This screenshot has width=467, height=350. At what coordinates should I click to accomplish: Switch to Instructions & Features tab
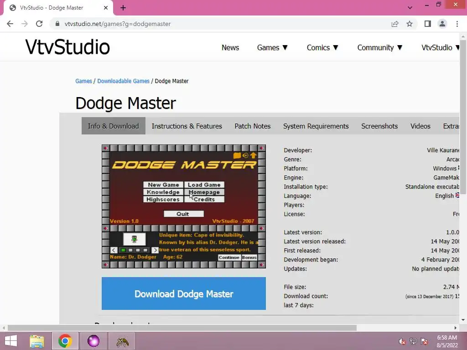(187, 126)
